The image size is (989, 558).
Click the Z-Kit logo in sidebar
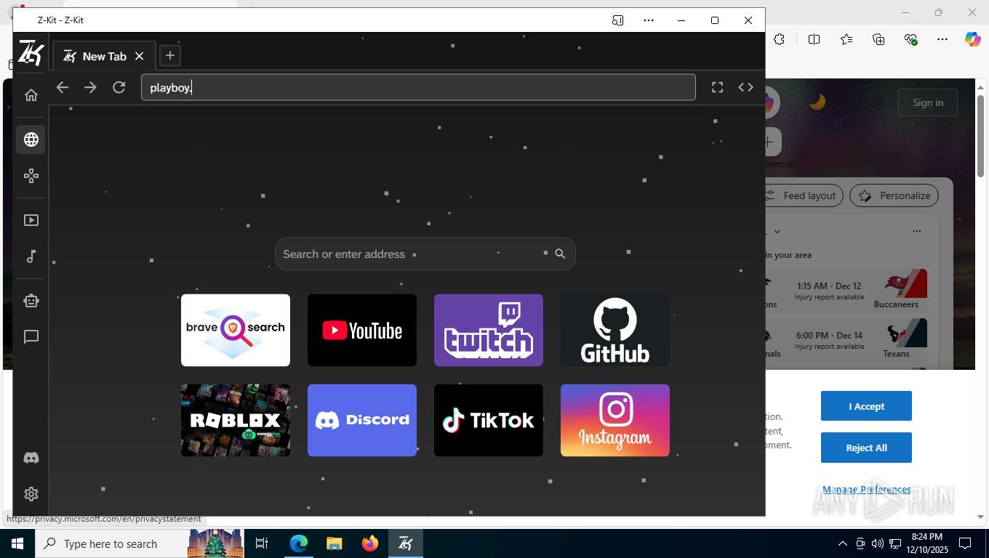pos(31,53)
